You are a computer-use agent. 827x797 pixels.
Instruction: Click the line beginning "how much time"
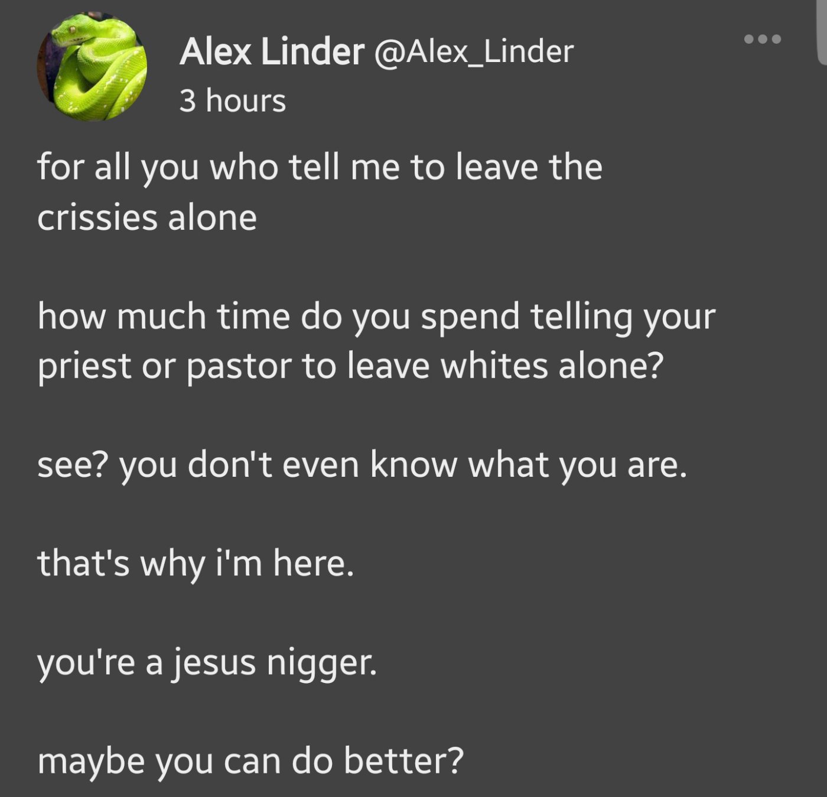[376, 317]
